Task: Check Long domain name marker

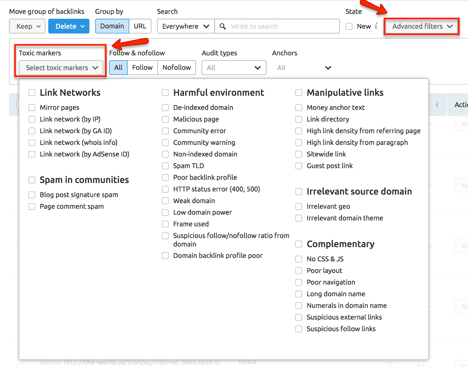Action: pyautogui.click(x=299, y=294)
